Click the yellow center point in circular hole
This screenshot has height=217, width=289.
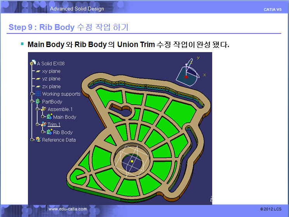point(132,161)
